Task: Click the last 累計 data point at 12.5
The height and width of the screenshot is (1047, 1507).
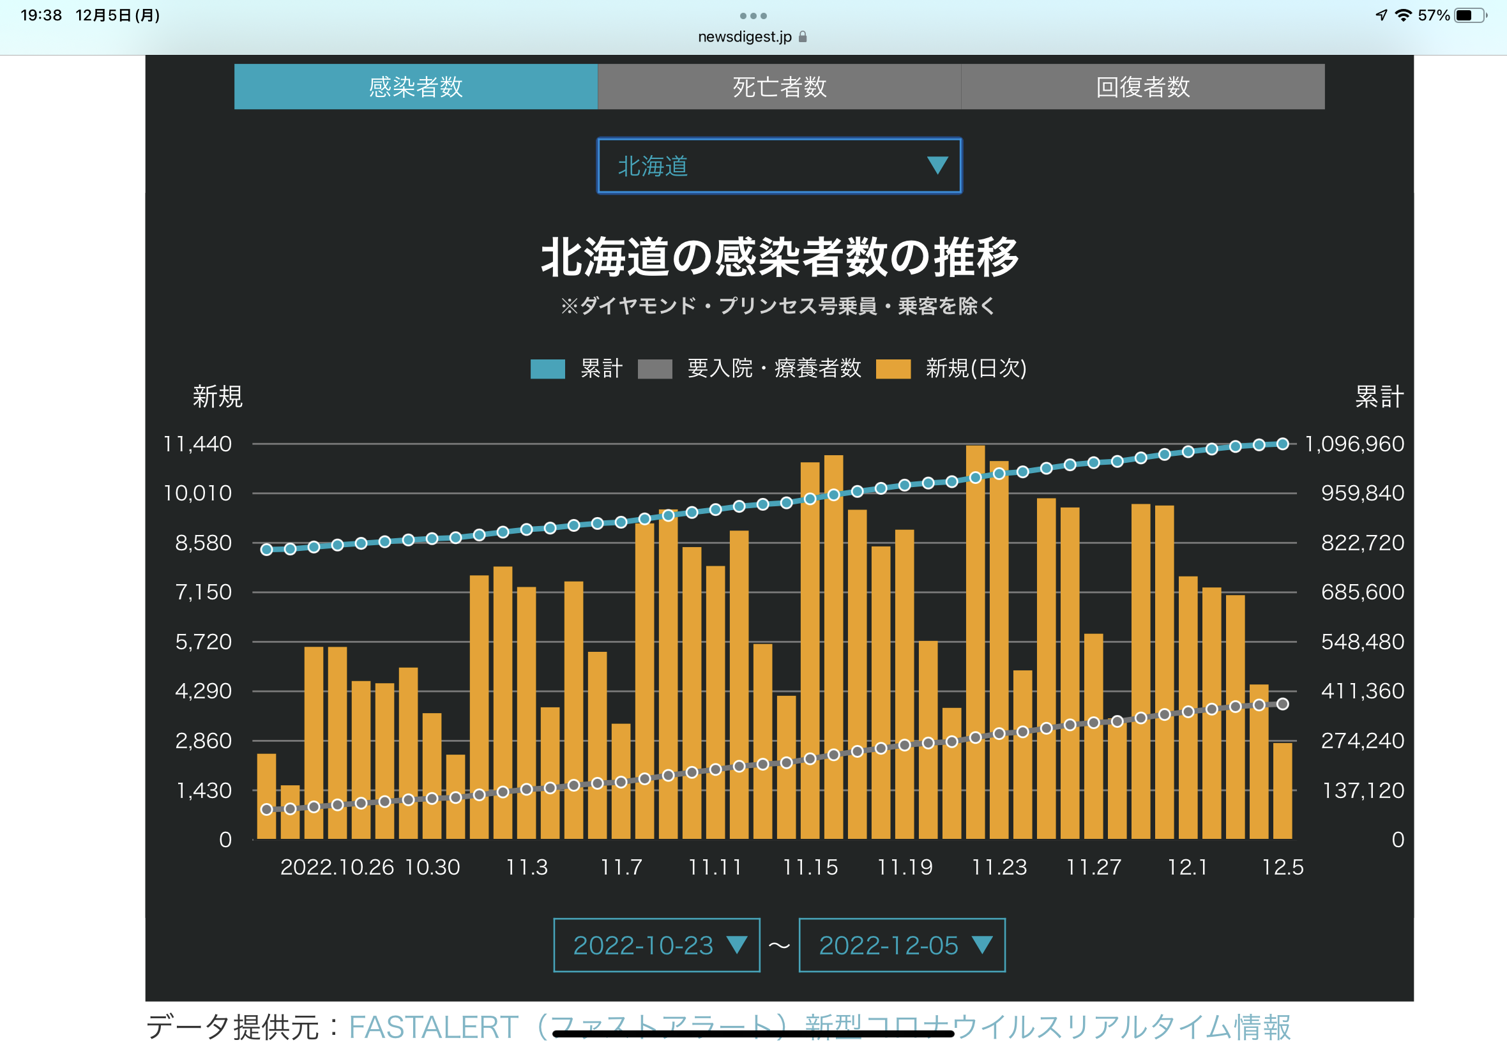Action: pyautogui.click(x=1283, y=444)
